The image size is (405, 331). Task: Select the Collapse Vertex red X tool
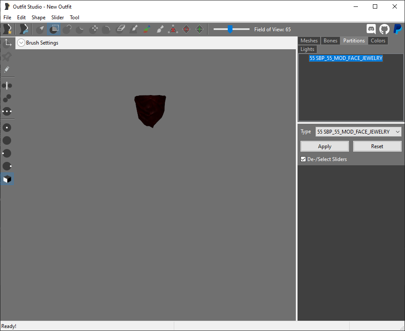173,29
